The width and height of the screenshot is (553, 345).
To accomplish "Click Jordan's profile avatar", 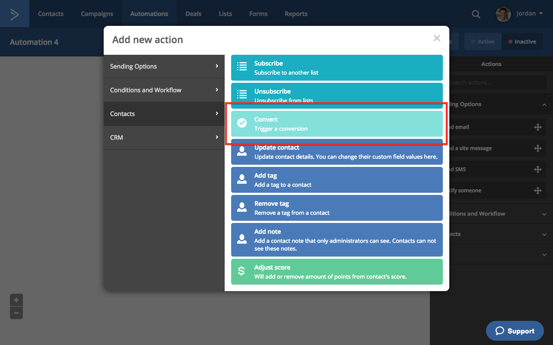I will coord(503,14).
